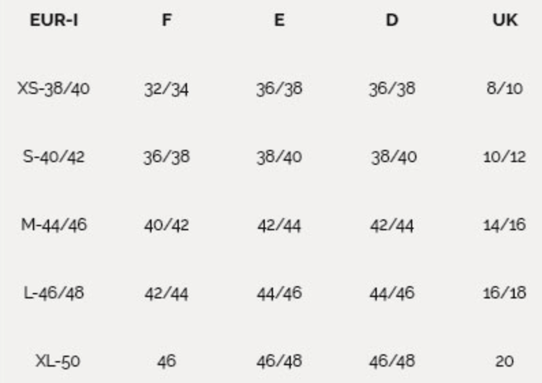542x383 pixels.
Task: Click UK size 20 cell
Action: [504, 361]
